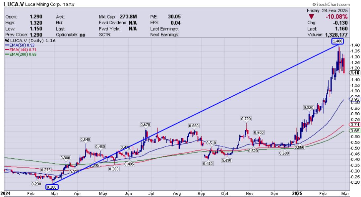Image resolution: width=361 pixels, height=197 pixels.
Task: Click the 0.395 trough price label
Action: 94,165
